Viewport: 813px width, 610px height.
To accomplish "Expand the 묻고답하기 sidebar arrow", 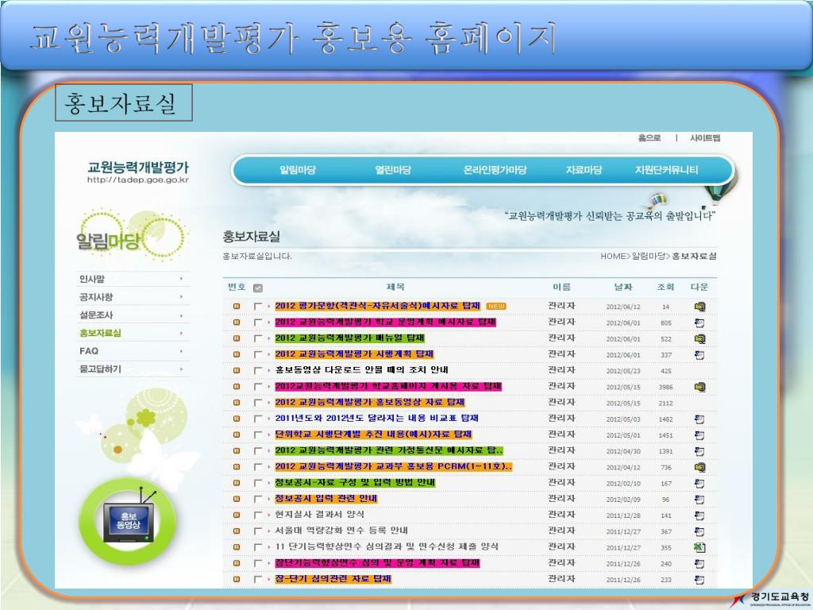I will 181,369.
